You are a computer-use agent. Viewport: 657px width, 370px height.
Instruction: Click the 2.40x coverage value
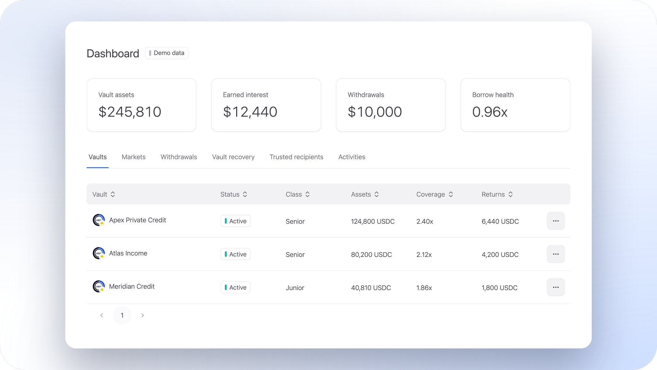click(x=425, y=221)
